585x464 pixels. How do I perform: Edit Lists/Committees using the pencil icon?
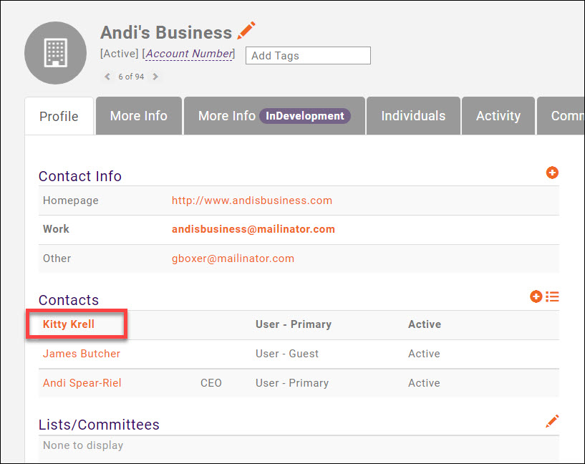click(551, 422)
